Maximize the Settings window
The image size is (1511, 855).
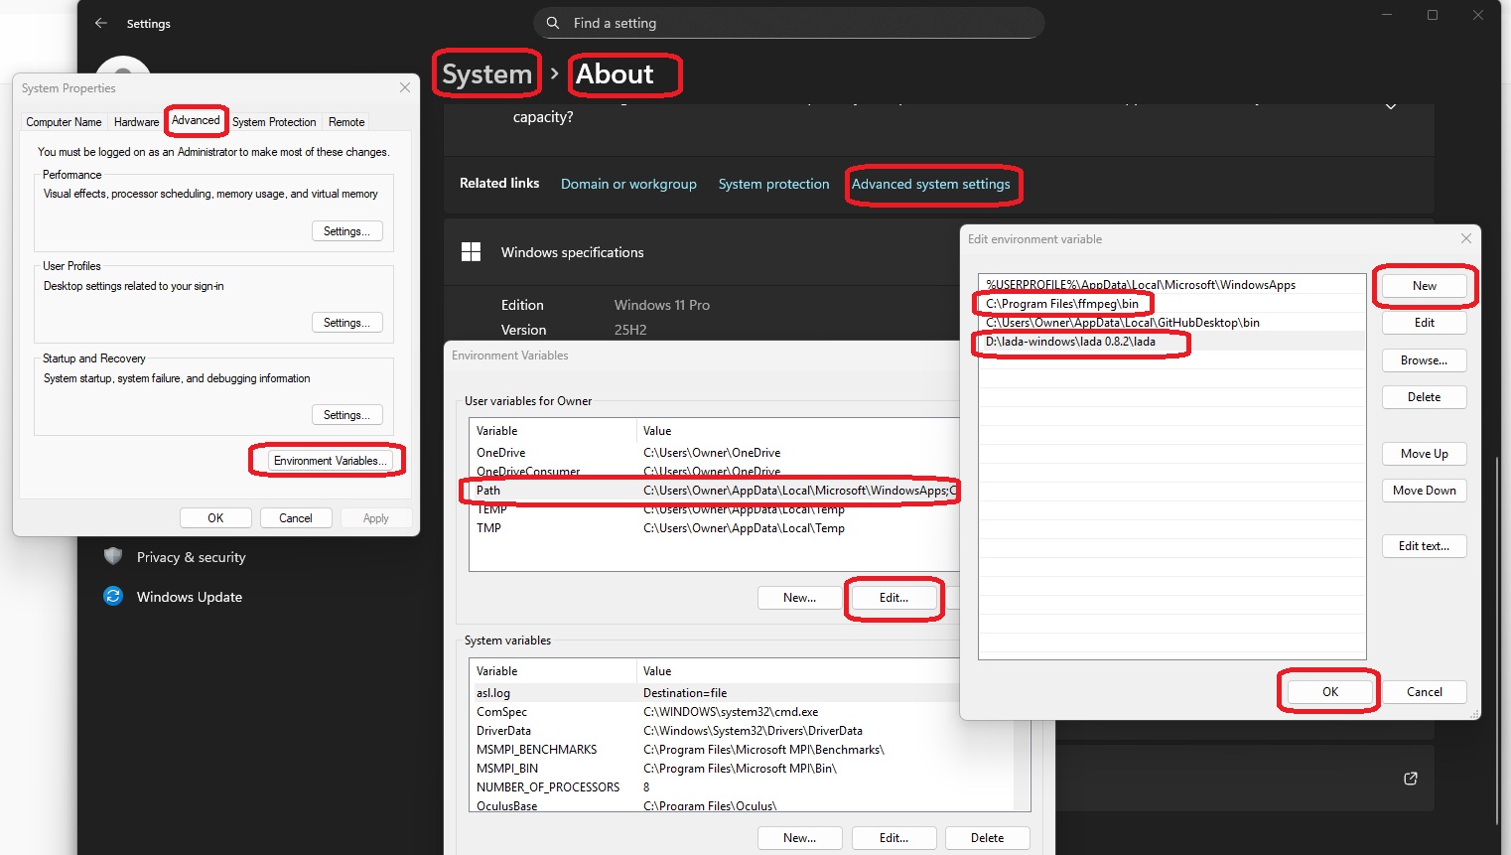point(1433,15)
